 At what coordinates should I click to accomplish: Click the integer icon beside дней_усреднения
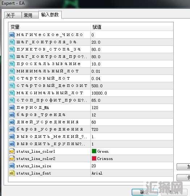pos(12,122)
